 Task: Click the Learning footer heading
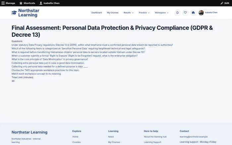[113, 131]
